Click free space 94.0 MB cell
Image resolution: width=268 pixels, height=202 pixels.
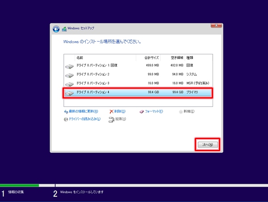click(178, 74)
